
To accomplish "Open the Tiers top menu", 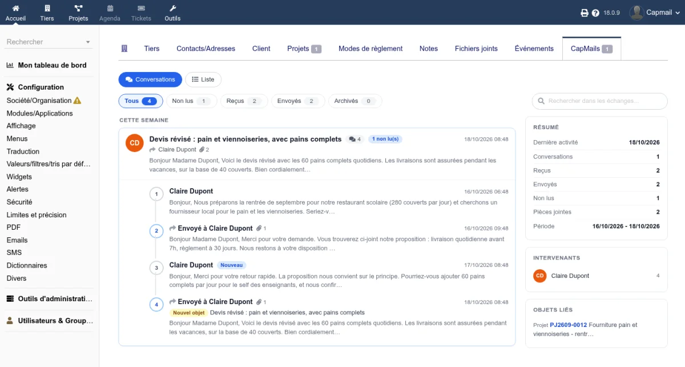I will pos(47,13).
